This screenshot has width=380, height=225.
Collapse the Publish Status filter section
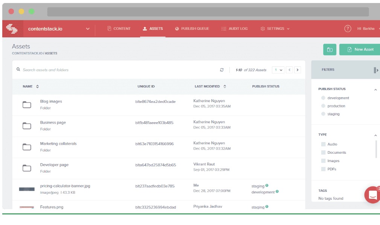[x=375, y=89]
